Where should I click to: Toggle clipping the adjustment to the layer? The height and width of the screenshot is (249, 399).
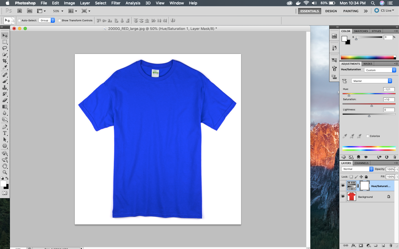(359, 157)
